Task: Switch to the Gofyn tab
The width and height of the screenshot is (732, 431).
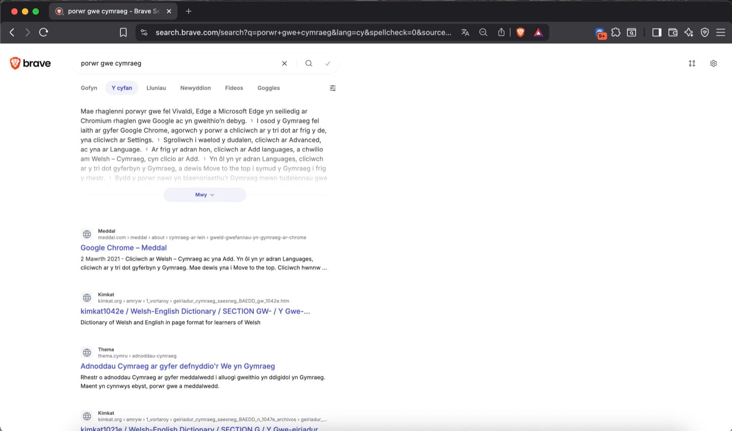Action: point(89,88)
